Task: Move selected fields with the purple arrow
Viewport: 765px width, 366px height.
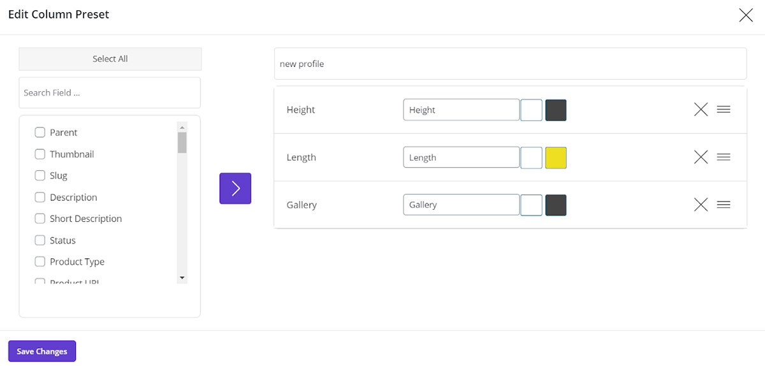Action: pyautogui.click(x=235, y=188)
